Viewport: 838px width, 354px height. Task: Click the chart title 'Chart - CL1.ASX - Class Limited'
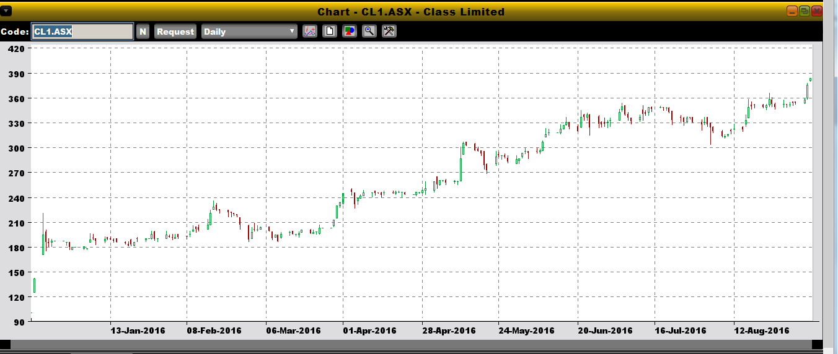coord(411,12)
